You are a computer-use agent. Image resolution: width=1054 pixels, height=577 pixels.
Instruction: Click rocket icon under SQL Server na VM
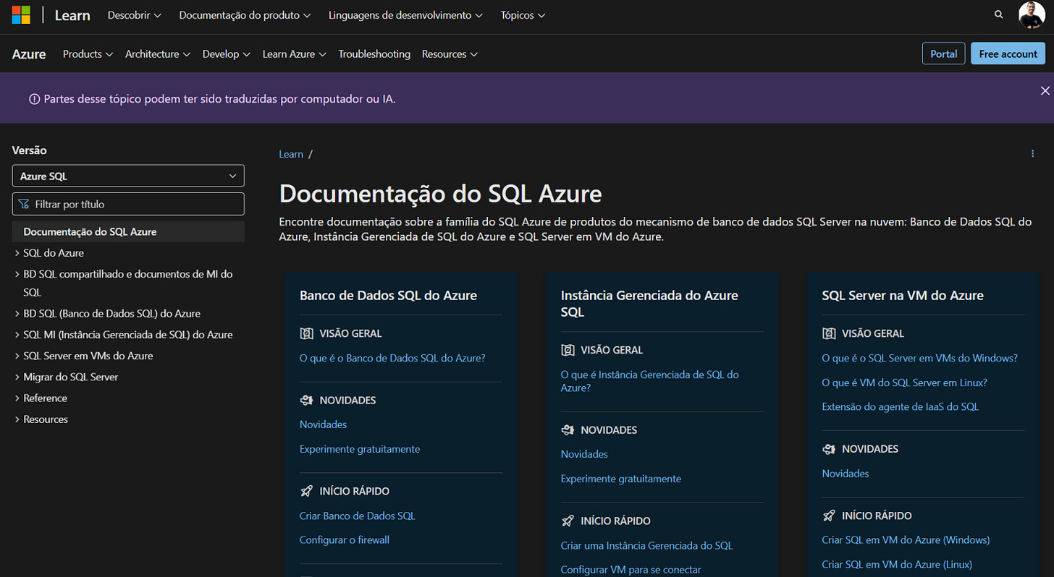829,516
